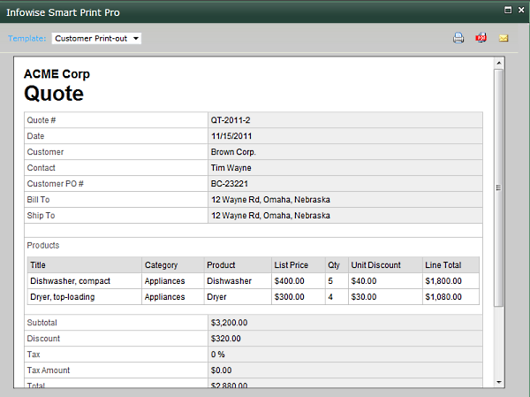Click the Template label
Screen dimensions: 530x397
tap(26, 38)
